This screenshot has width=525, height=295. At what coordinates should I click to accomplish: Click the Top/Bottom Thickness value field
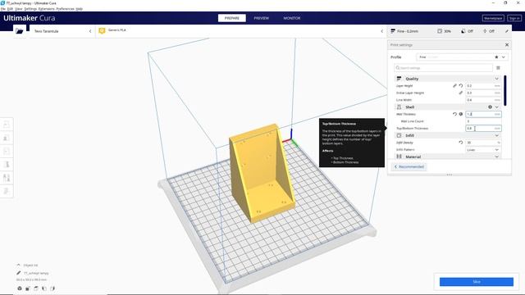pos(483,128)
